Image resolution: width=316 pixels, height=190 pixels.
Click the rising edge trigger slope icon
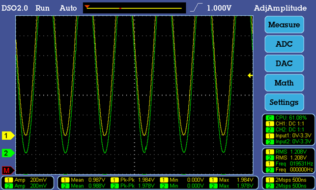[196, 7]
